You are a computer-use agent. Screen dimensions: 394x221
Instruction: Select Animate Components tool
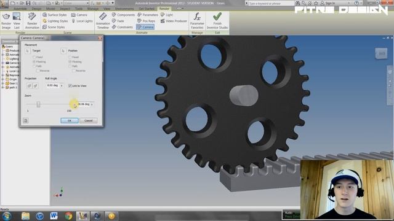123,15
